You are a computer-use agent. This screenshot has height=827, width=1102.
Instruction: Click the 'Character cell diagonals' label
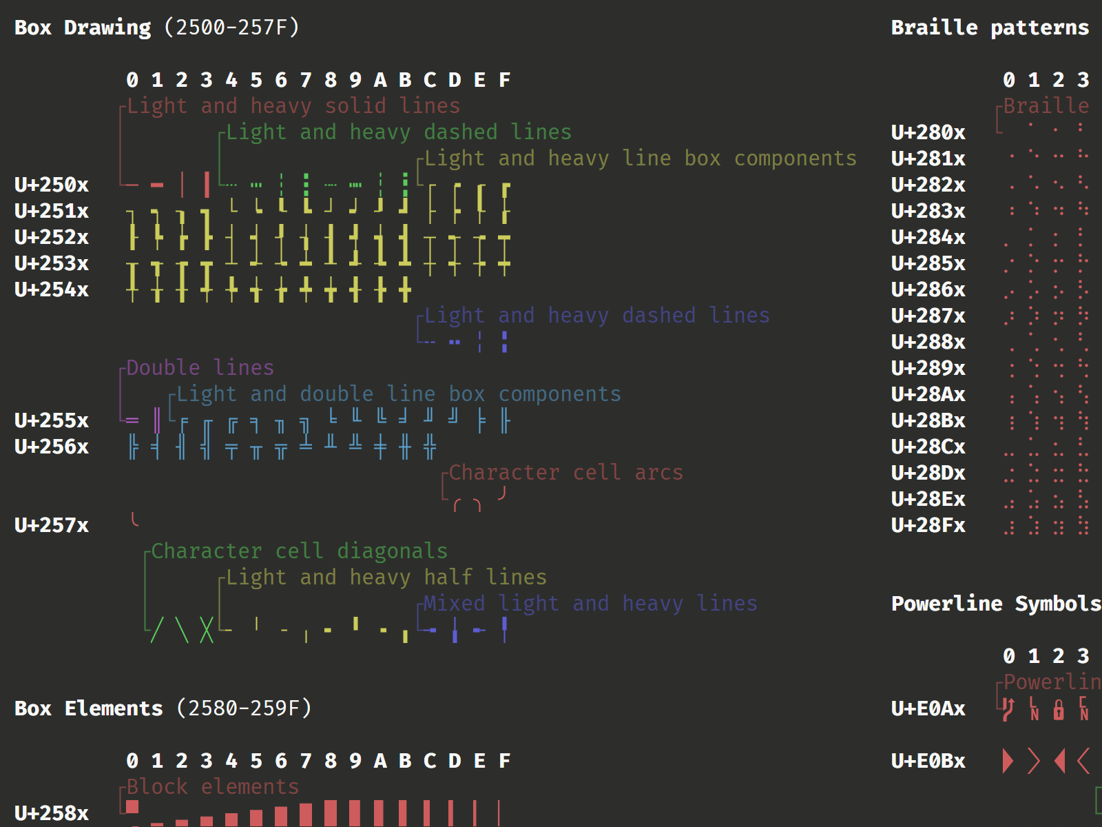300,551
